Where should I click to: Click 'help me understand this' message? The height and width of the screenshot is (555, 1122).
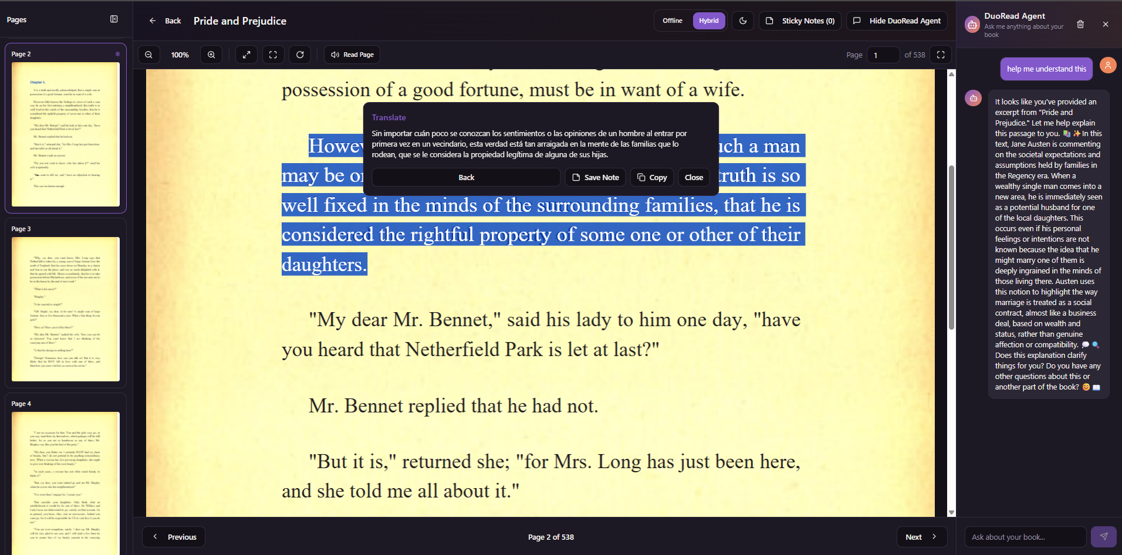point(1046,69)
